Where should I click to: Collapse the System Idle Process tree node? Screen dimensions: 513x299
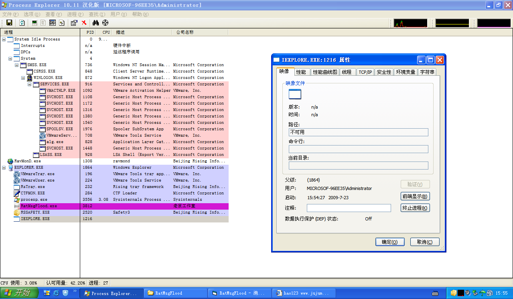click(x=4, y=39)
